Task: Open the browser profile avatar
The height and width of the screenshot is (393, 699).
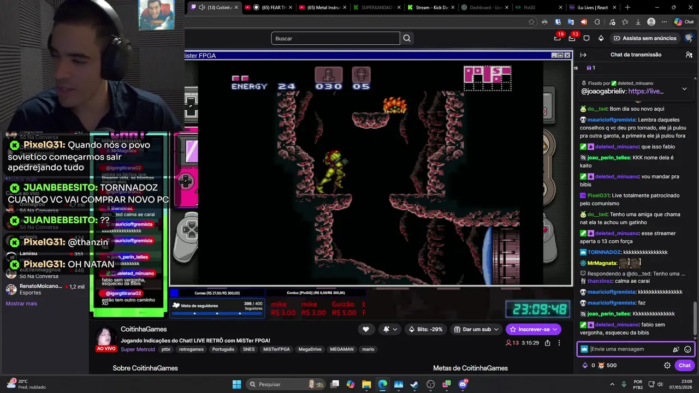Action: pos(651,22)
